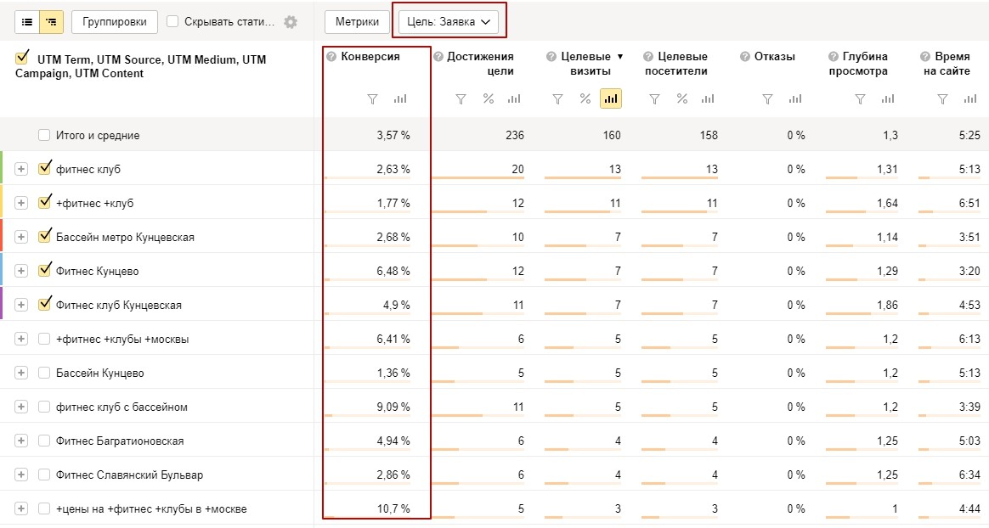Check the Итого и средние checkbox
The height and width of the screenshot is (528, 989).
[44, 135]
